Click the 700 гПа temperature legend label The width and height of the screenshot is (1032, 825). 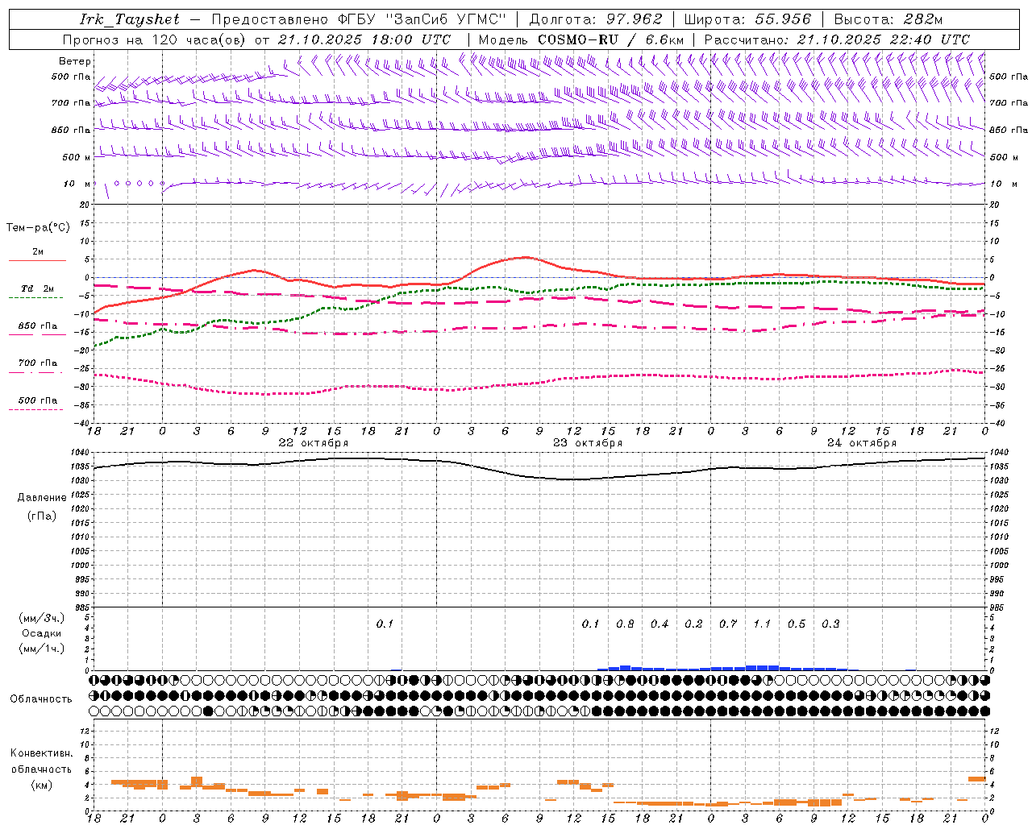tap(38, 363)
